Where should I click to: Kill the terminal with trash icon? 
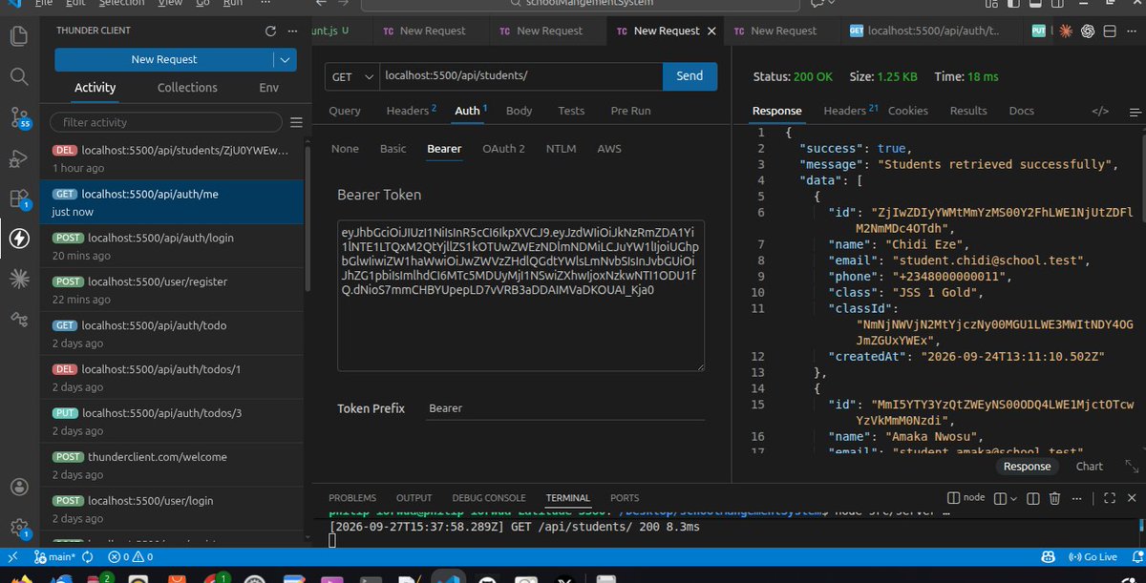point(1055,498)
